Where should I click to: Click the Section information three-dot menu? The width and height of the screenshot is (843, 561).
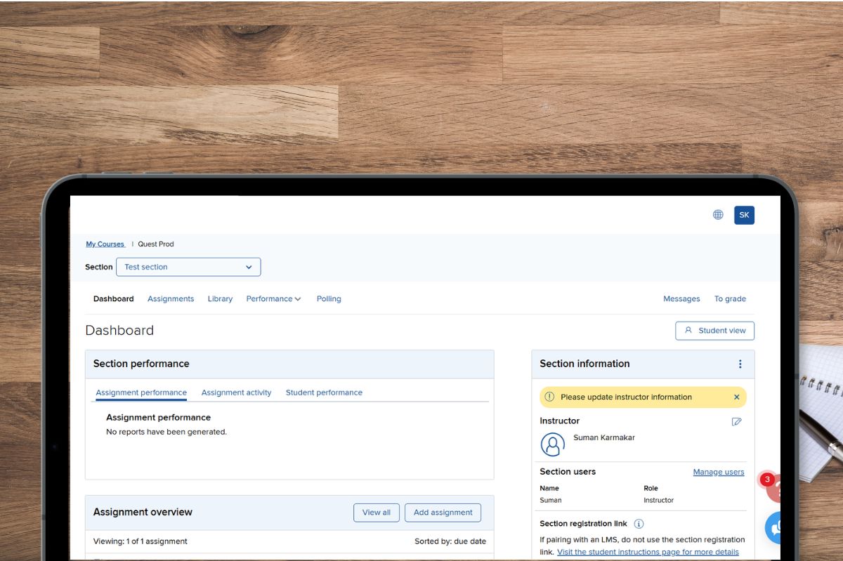(740, 364)
